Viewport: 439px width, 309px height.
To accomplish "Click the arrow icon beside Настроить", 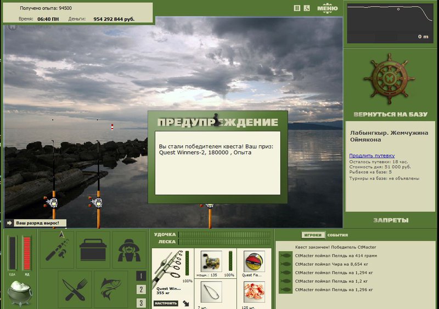I will tap(186, 303).
